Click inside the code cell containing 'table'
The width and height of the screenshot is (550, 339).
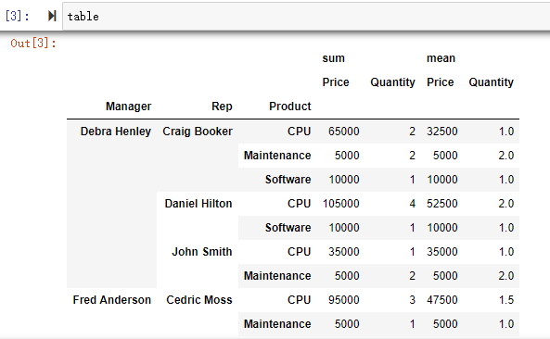pos(306,16)
